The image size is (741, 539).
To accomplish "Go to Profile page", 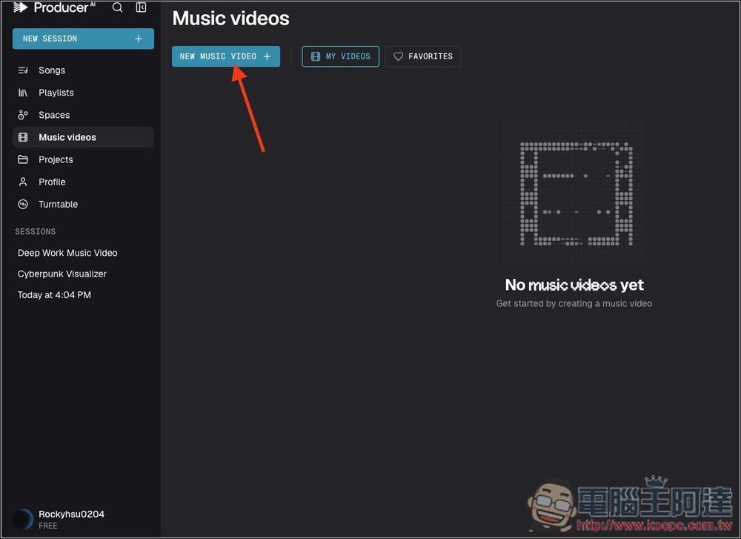I will point(83,182).
